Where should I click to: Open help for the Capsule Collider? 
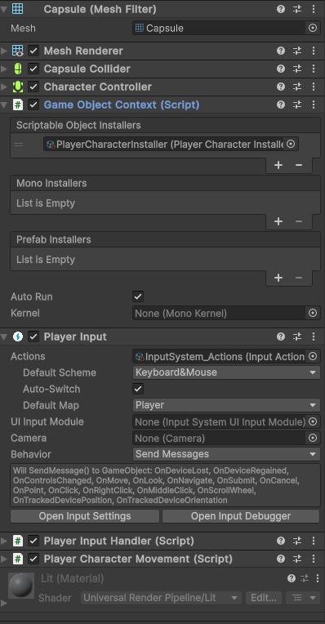[281, 69]
